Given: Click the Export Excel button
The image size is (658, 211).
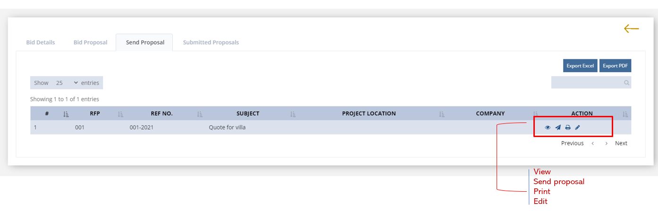Looking at the screenshot, I should coord(580,66).
